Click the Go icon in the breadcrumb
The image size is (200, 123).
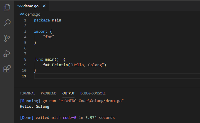[x=22, y=14]
